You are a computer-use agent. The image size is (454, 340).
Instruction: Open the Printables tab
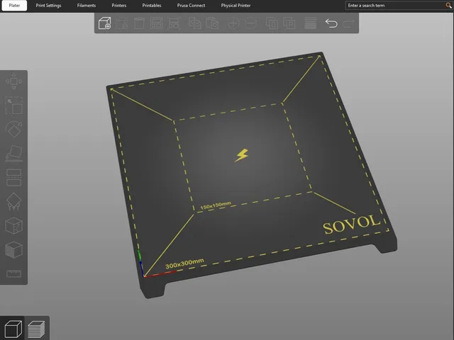click(152, 6)
